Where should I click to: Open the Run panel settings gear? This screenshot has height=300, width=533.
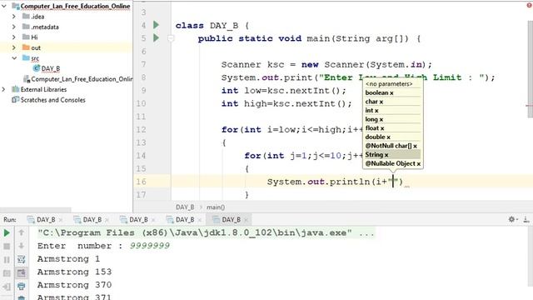point(511,219)
